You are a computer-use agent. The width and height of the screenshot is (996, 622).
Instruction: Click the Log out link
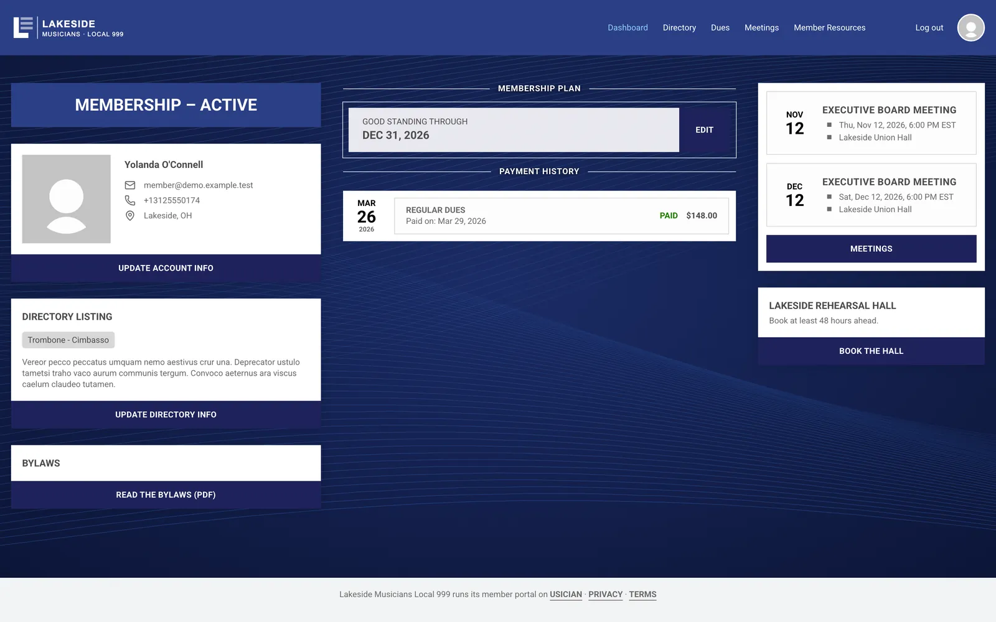point(929,28)
